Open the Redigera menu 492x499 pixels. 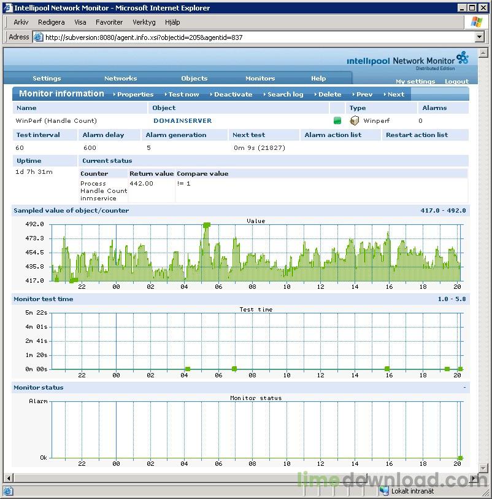click(x=51, y=22)
